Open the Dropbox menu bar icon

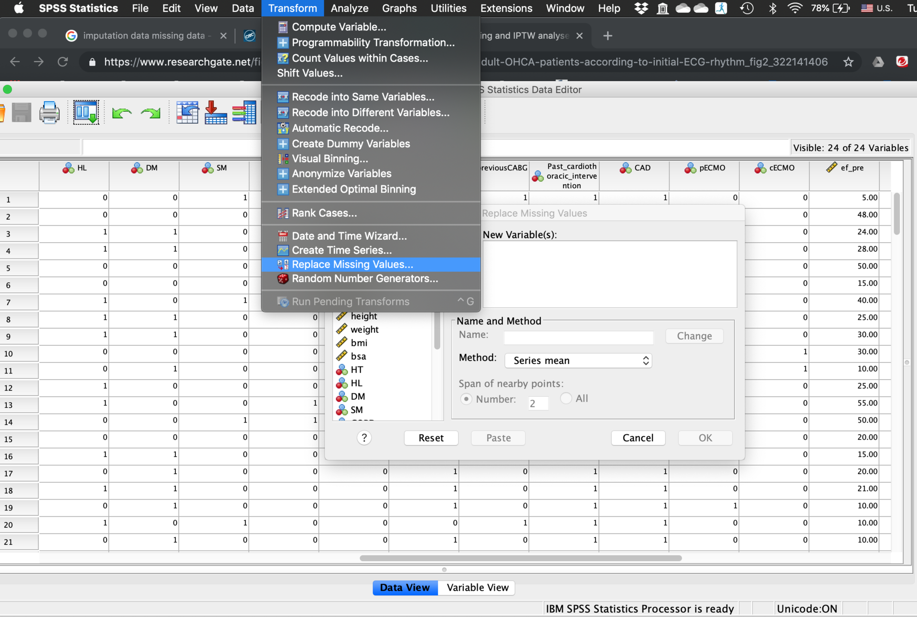[x=641, y=8]
